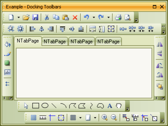Click the overlapping squares order icon

(160, 87)
